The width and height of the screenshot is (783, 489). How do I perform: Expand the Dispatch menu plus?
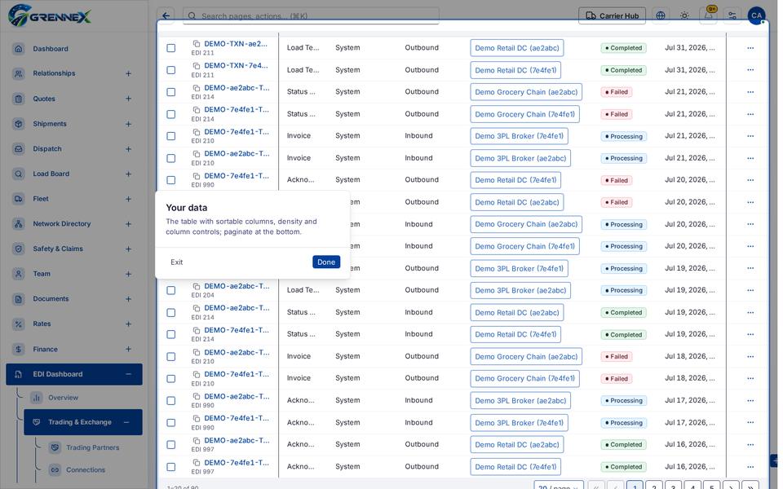click(x=128, y=148)
